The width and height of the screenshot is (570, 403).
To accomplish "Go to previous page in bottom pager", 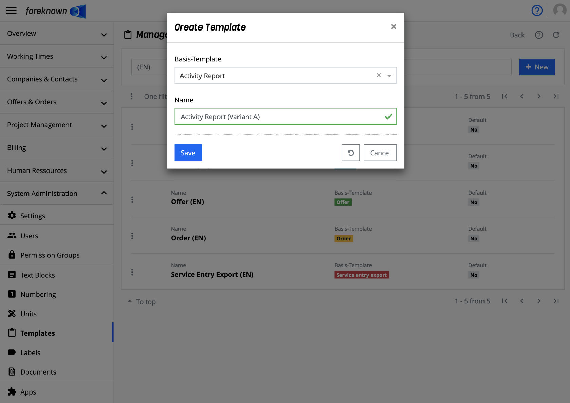I will click(x=522, y=301).
